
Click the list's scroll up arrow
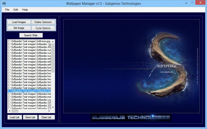point(53,42)
